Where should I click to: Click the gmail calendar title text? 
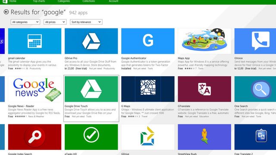point(16,58)
